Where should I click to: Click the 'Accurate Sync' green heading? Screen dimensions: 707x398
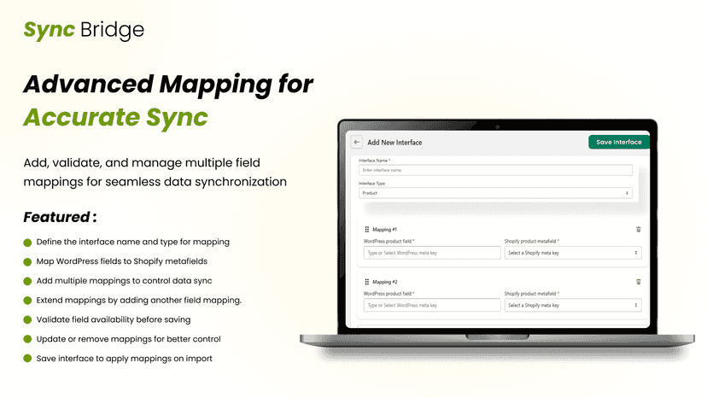point(115,117)
